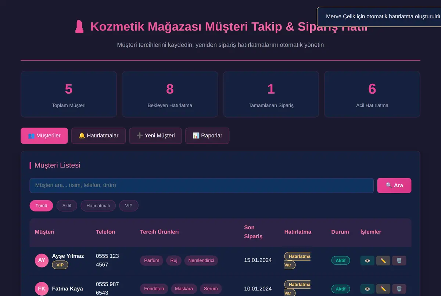Click the Tercih Ürünleri column header
441x296 pixels.
click(159, 232)
